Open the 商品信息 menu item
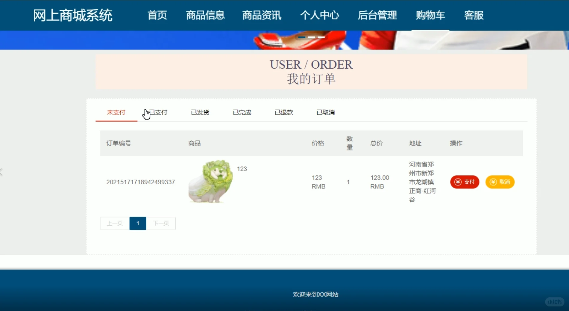The width and height of the screenshot is (569, 311). 205,16
